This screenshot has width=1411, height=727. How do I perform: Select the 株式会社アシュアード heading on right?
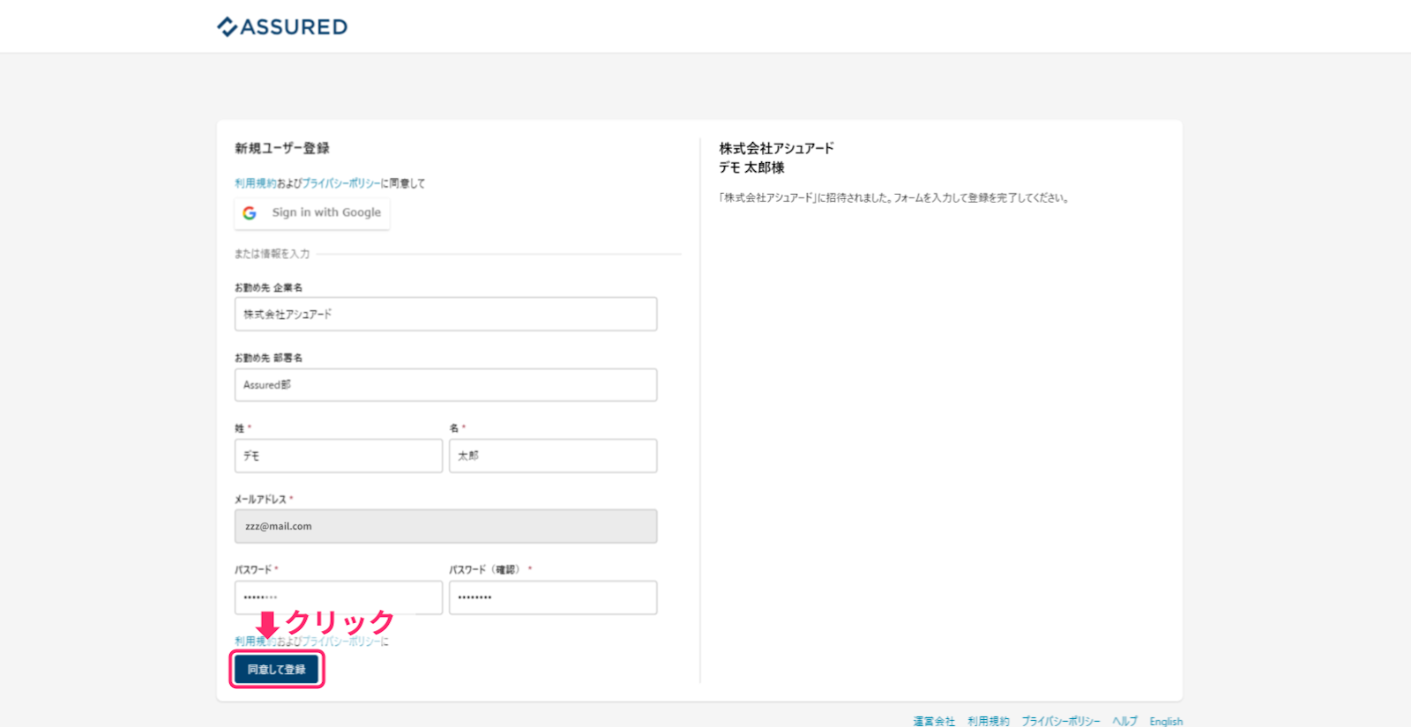[x=776, y=148]
